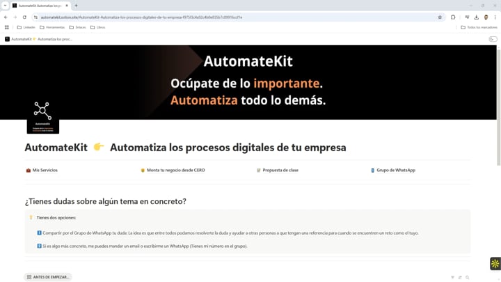501x282 pixels.
Task: Click the pointing hand emoji in title
Action: [99, 147]
